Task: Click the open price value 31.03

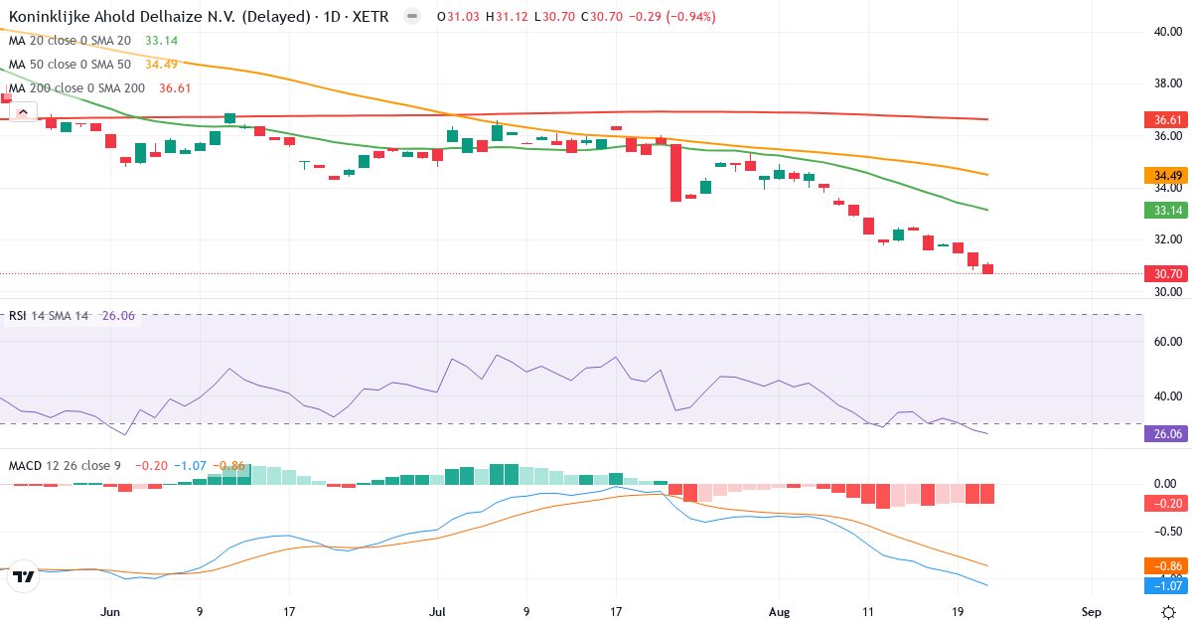Action: pos(463,17)
